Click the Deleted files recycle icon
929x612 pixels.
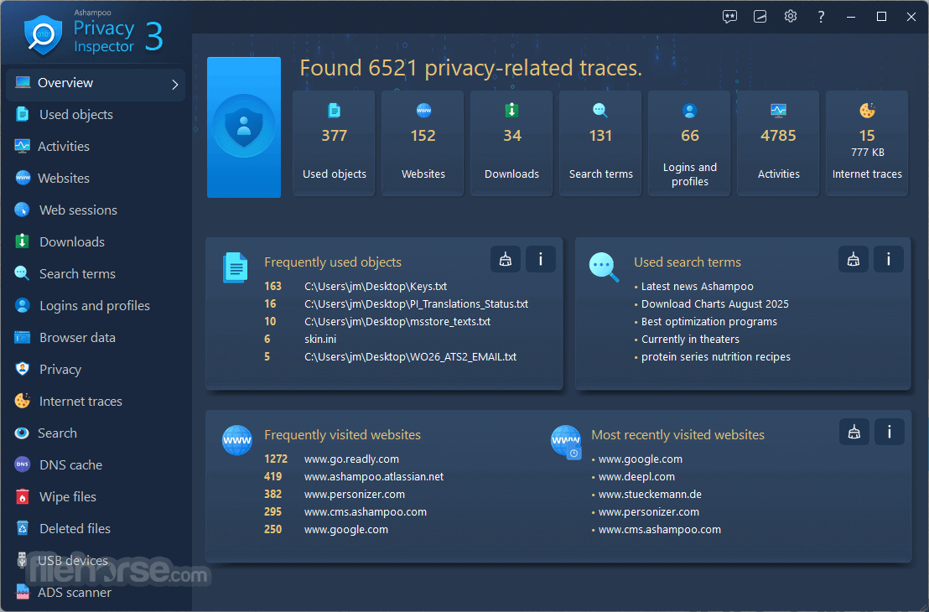click(22, 528)
